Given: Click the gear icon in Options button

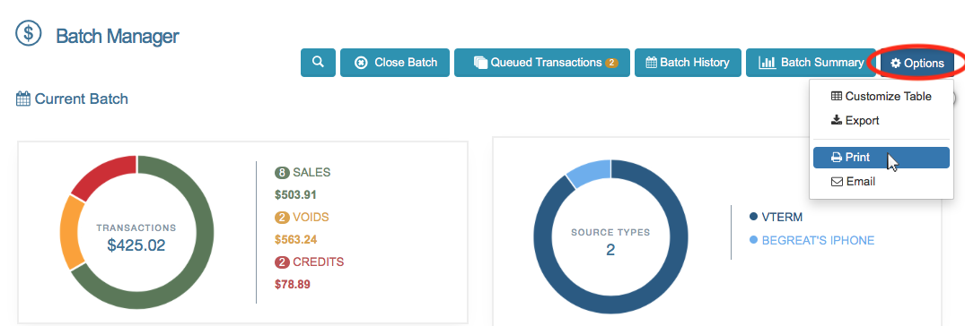Looking at the screenshot, I should 896,64.
